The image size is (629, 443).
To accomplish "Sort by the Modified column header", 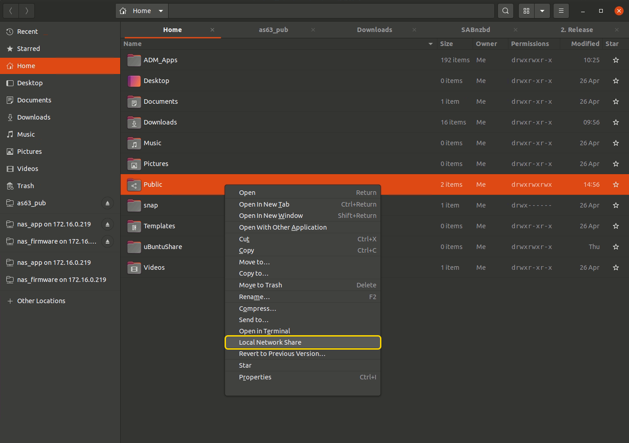I will coord(581,44).
